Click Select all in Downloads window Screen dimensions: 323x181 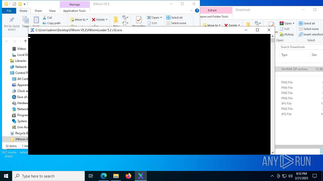(x=307, y=23)
